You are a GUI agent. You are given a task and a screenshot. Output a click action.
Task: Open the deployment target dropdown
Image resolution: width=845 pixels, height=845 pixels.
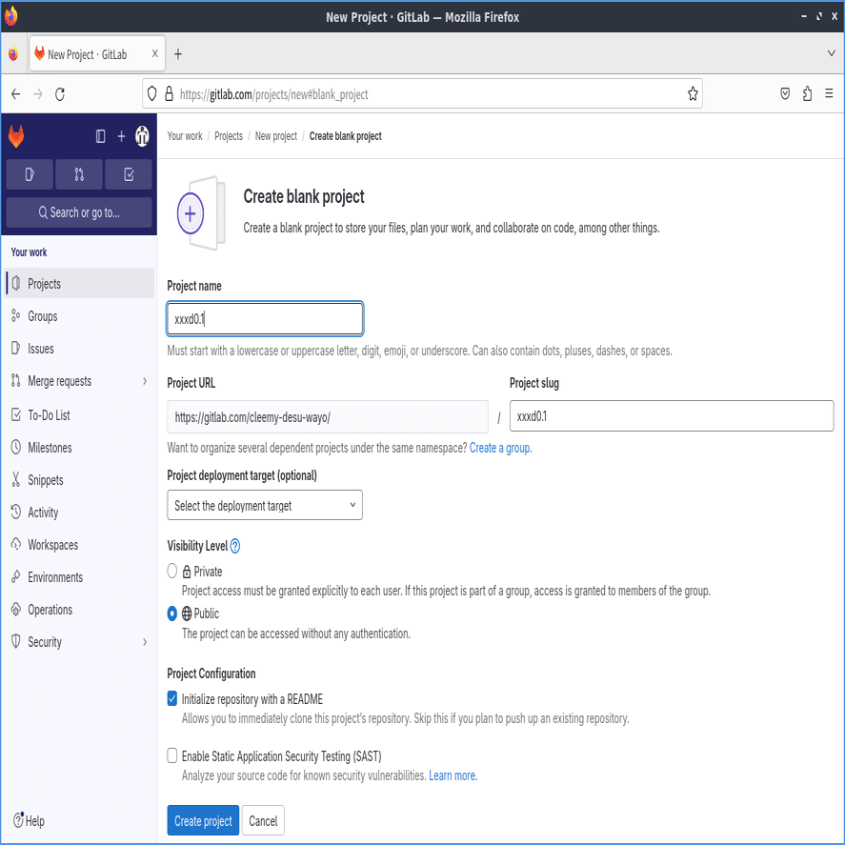coord(265,505)
